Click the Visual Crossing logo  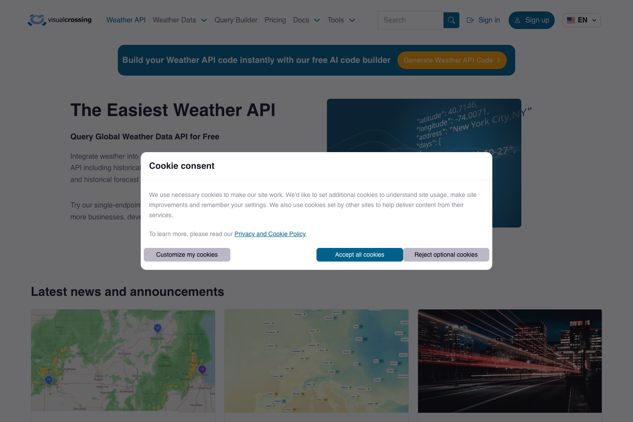[59, 20]
